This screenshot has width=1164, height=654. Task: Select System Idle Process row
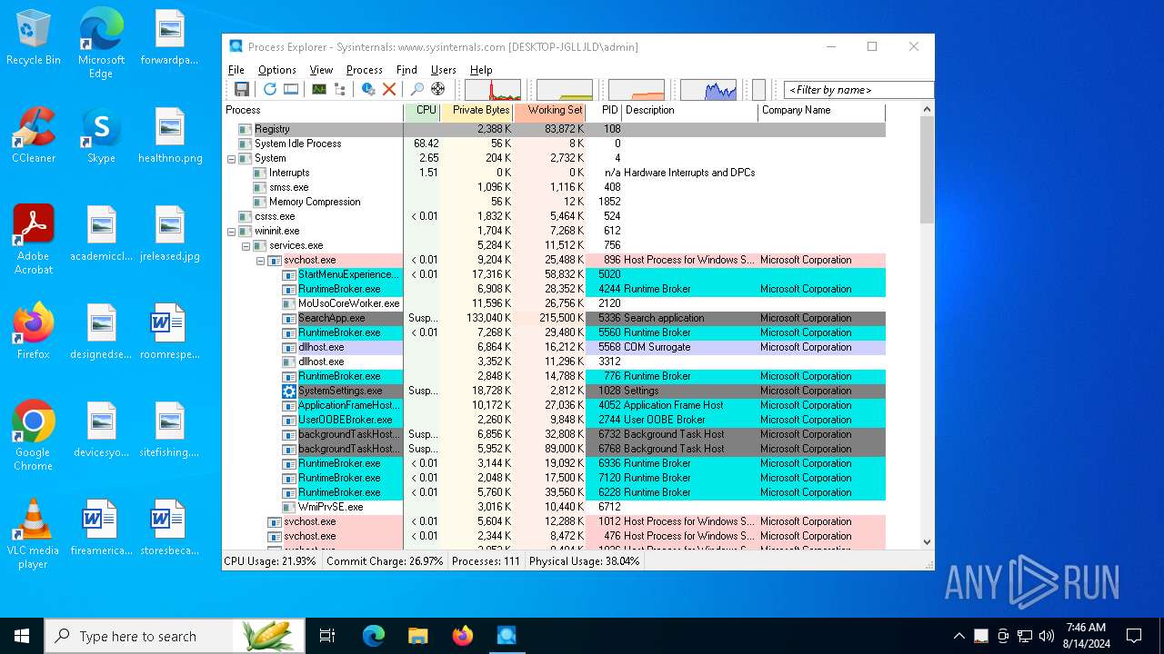point(554,144)
